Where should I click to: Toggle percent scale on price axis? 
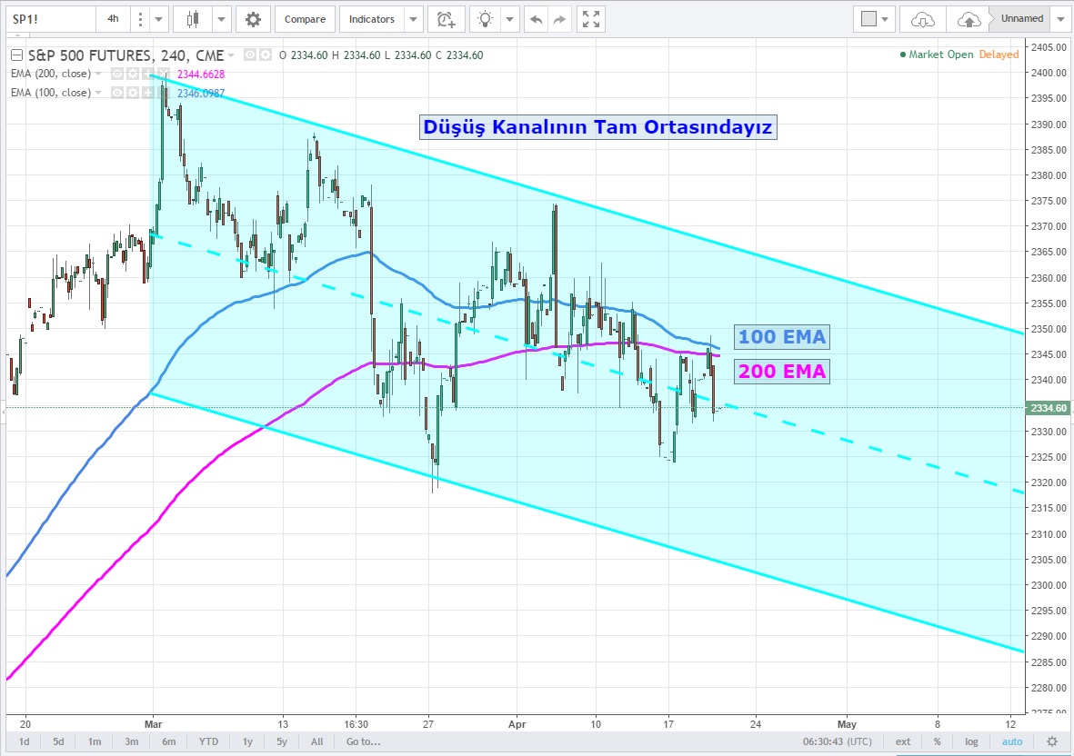click(x=937, y=741)
